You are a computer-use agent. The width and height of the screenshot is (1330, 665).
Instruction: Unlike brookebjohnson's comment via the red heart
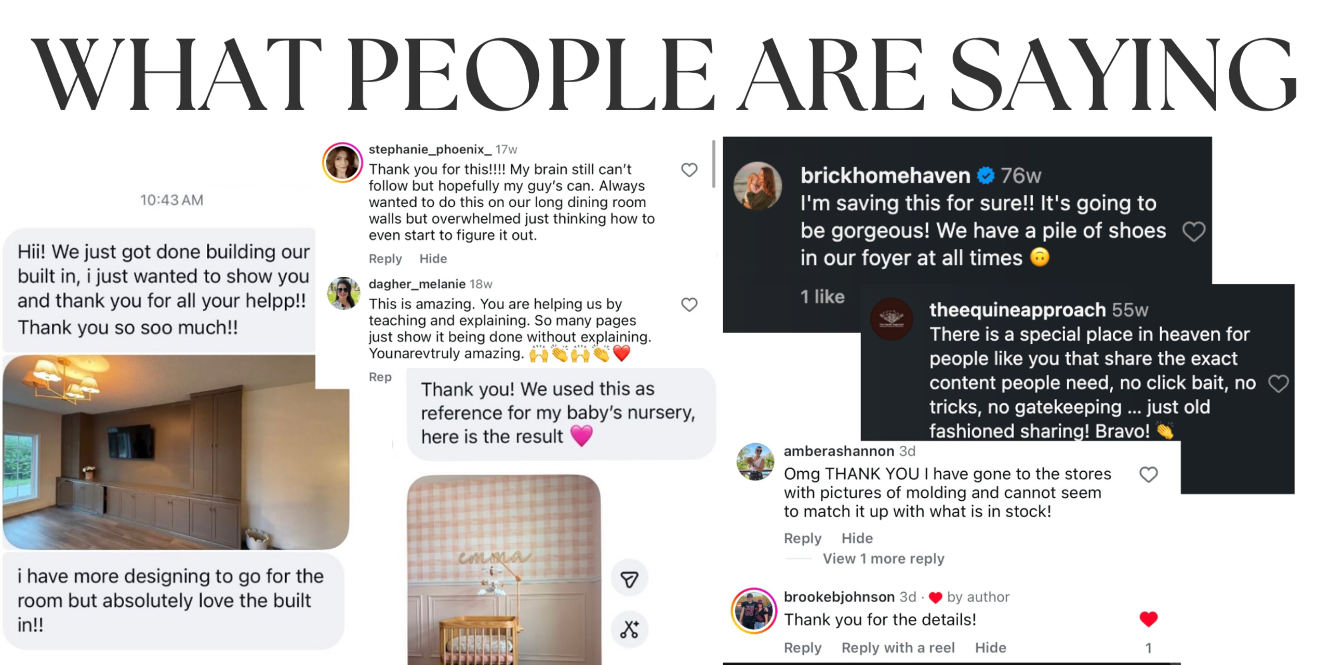[x=1148, y=619]
